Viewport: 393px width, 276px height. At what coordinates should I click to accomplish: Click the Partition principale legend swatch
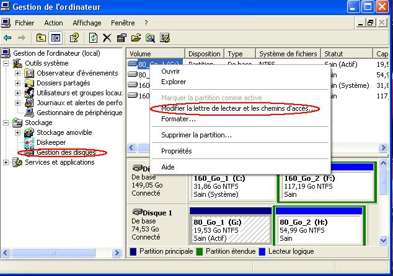(x=133, y=252)
